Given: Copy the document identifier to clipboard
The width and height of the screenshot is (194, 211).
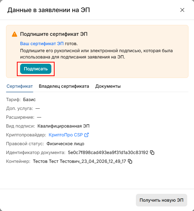Looking at the screenshot, I should point(152,153).
